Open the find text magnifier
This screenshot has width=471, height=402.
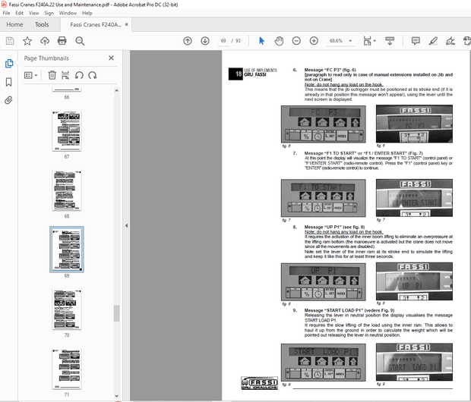[x=80, y=41]
